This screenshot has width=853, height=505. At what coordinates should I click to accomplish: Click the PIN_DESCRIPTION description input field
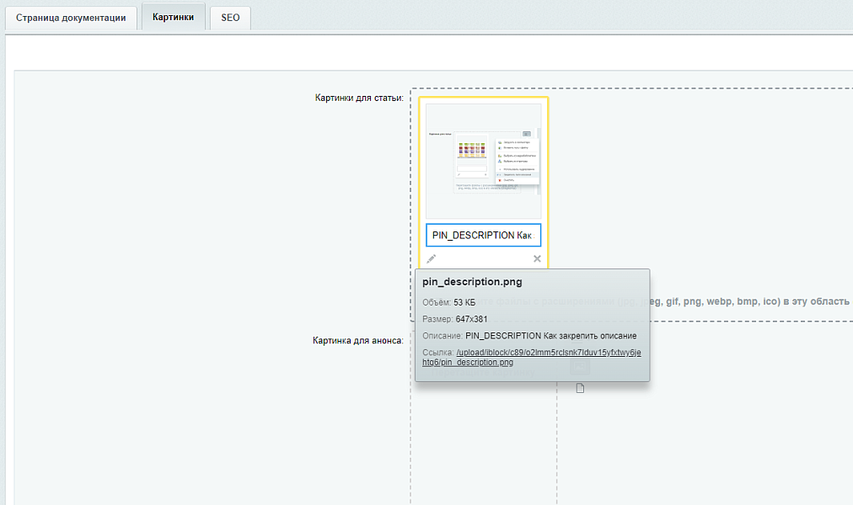484,235
